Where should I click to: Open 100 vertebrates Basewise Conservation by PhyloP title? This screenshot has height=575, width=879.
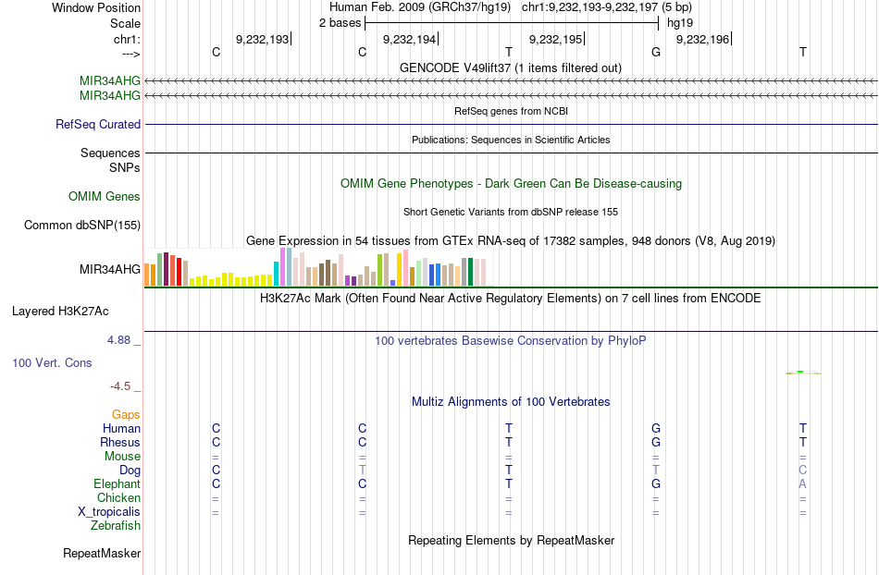[510, 340]
